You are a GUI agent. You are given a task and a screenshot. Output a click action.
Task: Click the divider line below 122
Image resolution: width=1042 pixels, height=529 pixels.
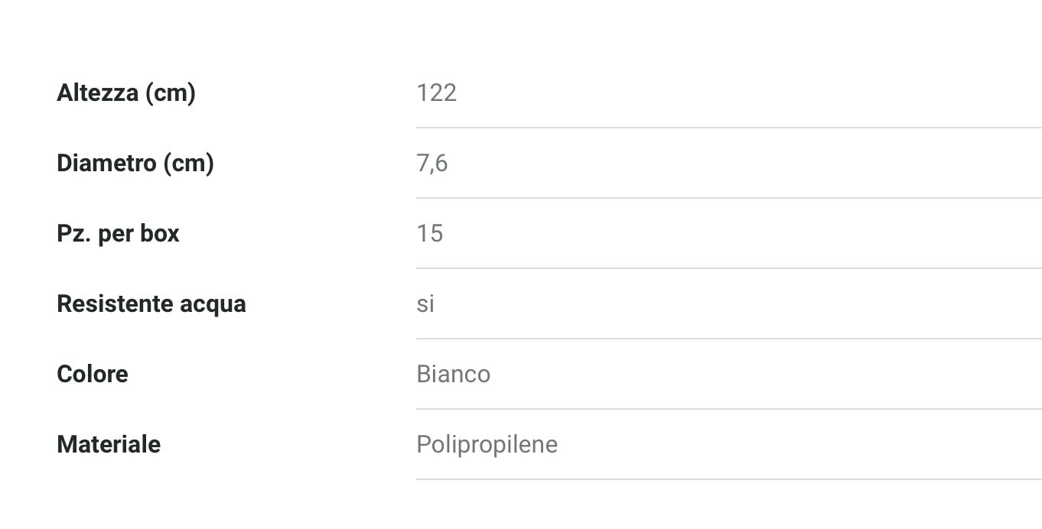(x=728, y=128)
